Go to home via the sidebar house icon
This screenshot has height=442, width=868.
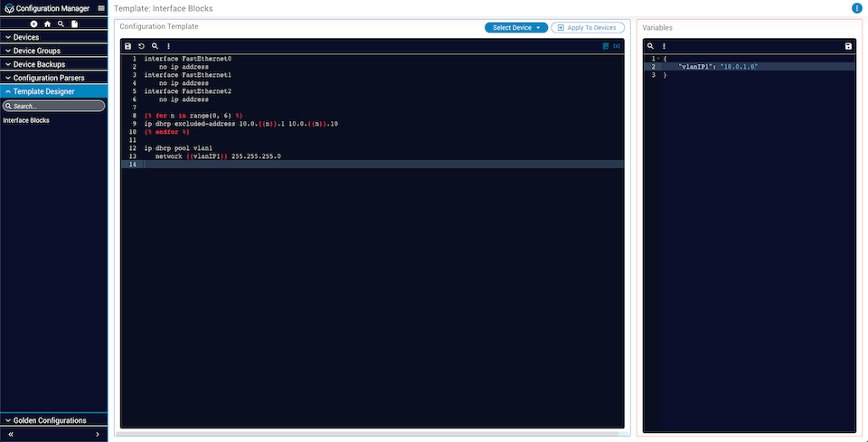[47, 24]
